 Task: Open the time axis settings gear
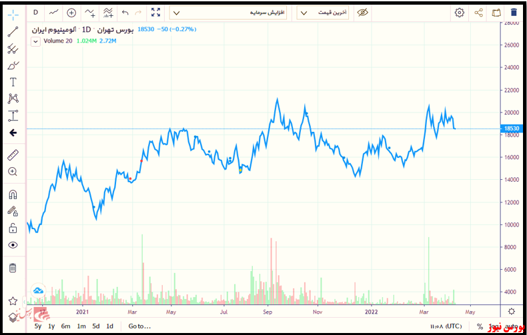[x=512, y=312]
